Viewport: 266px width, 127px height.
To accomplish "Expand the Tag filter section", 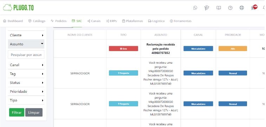I will [x=26, y=74].
